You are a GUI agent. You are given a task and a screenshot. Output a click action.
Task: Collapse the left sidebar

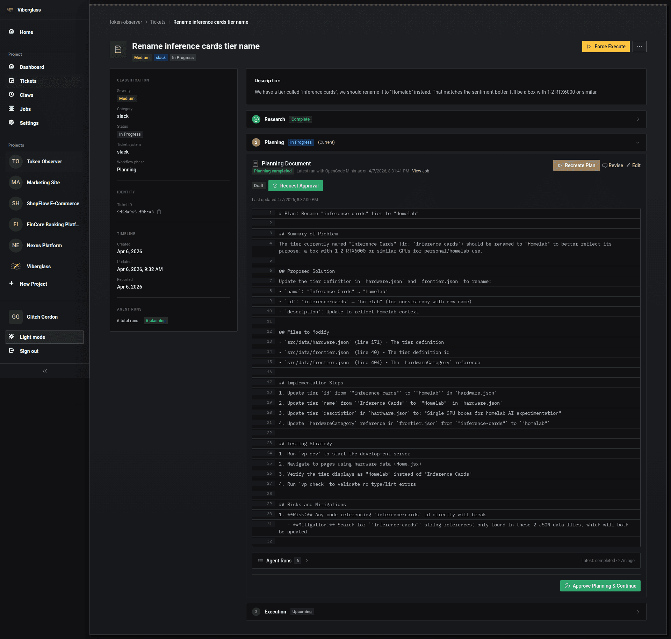(44, 370)
